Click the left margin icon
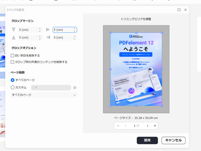 pyautogui.click(x=48, y=30)
